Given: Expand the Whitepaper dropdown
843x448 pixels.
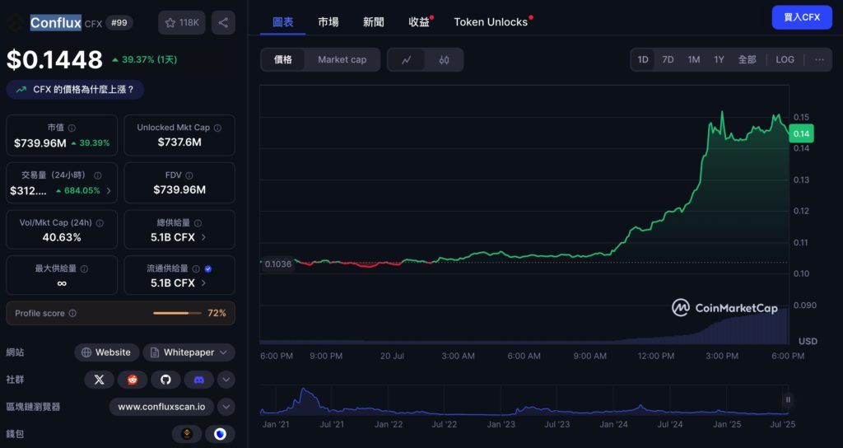Looking at the screenshot, I should coord(189,352).
